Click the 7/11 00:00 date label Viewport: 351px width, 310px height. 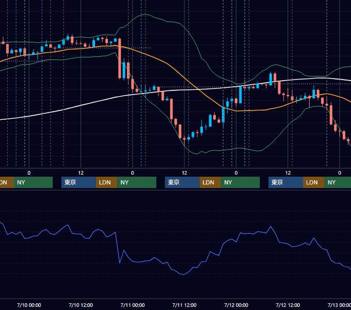click(133, 305)
